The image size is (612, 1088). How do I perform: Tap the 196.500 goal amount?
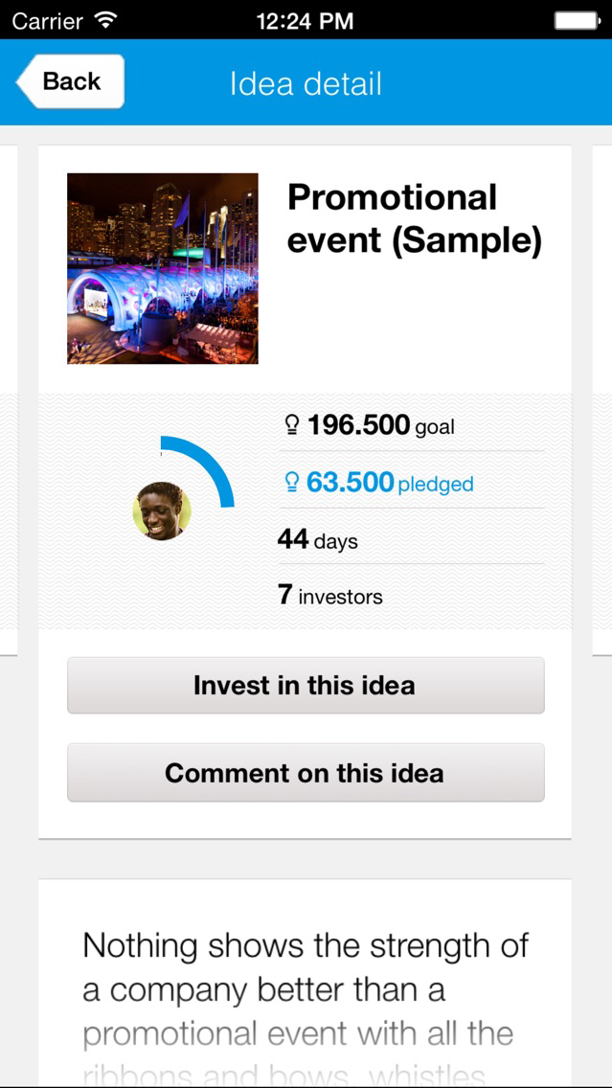pos(359,424)
